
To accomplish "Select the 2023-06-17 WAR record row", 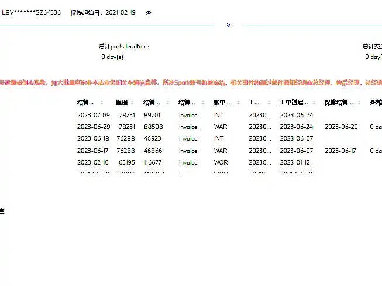I will pyautogui.click(x=229, y=151).
